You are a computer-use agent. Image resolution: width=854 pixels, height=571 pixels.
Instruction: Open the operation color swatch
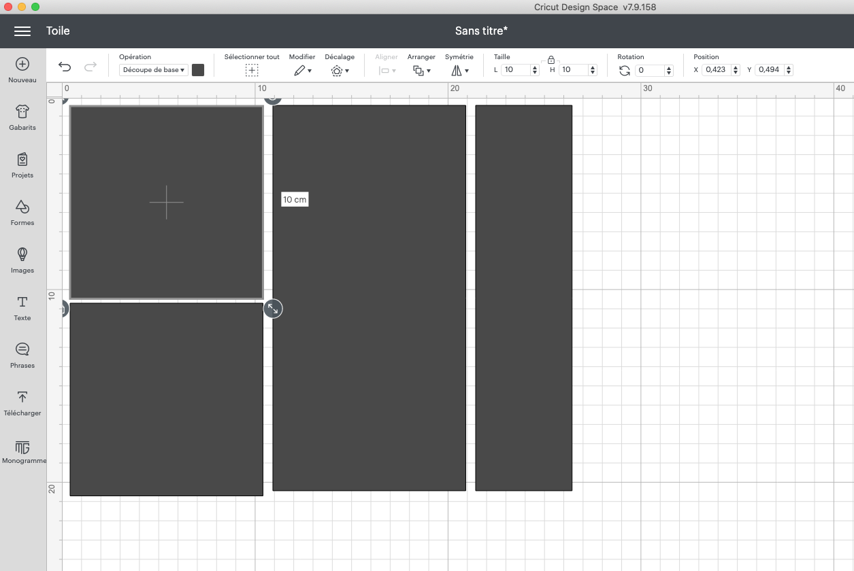pyautogui.click(x=198, y=70)
